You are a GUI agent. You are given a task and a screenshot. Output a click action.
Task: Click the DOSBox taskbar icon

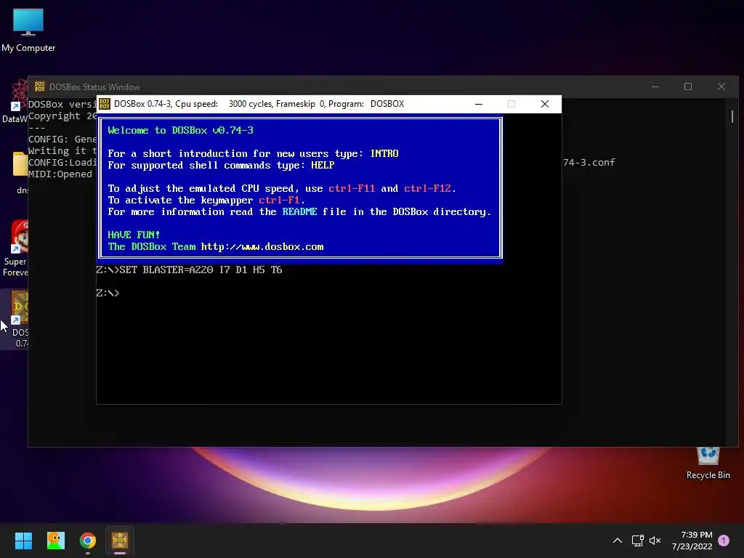click(x=120, y=541)
